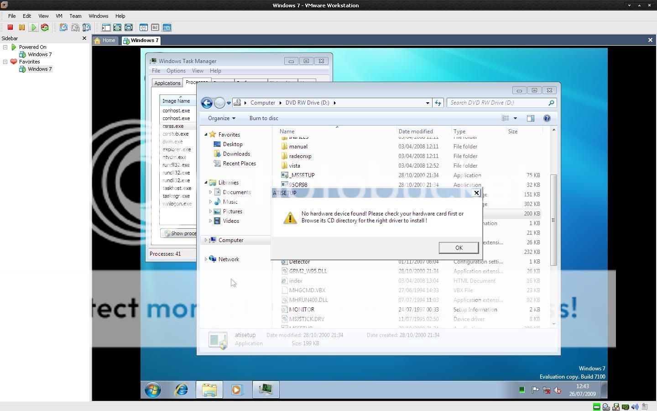This screenshot has height=411, width=657.
Task: Click the network adapter status icon in VMware status bar
Action: [x=626, y=407]
